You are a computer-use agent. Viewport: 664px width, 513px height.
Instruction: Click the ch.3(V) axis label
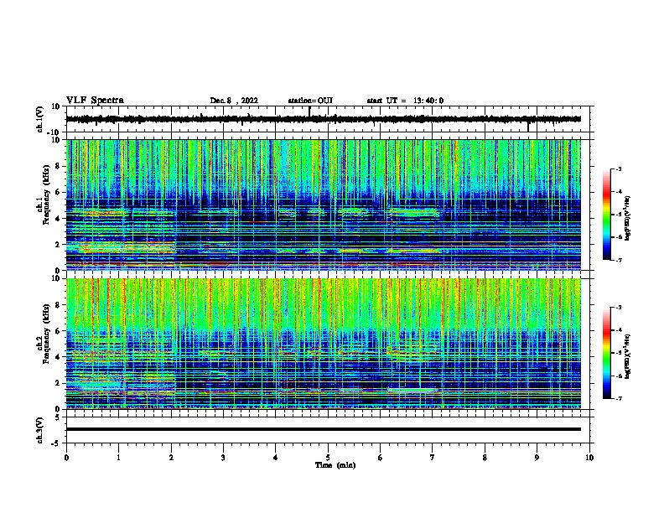pyautogui.click(x=40, y=430)
